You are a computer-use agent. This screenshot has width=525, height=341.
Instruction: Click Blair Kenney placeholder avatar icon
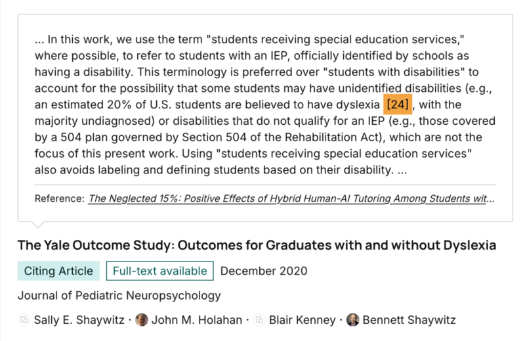259,320
